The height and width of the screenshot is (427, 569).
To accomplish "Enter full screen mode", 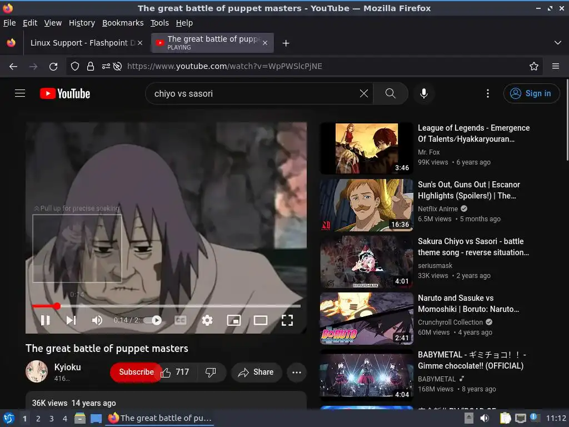I will click(x=287, y=320).
